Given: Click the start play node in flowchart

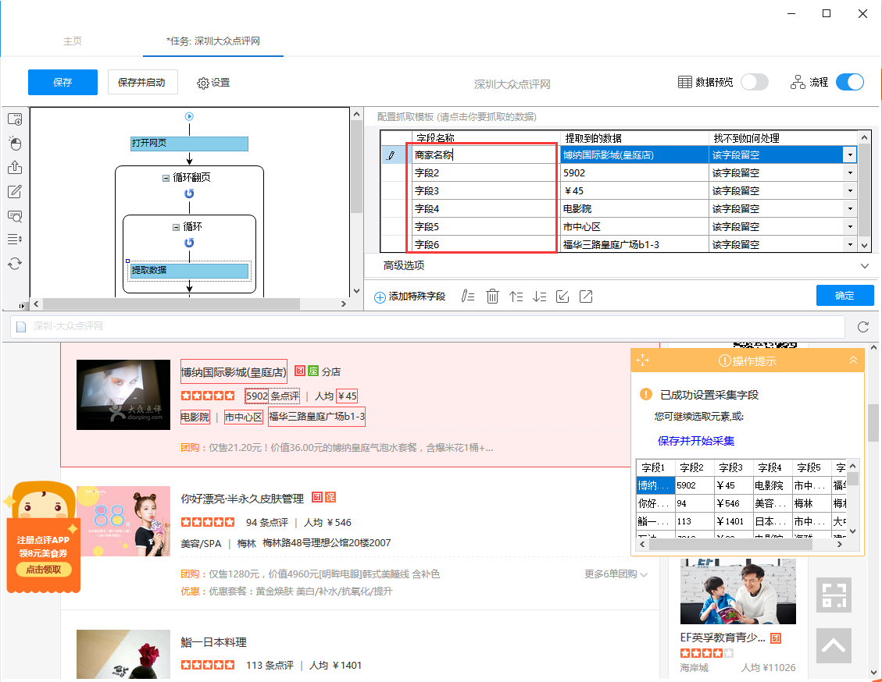Looking at the screenshot, I should 190,116.
